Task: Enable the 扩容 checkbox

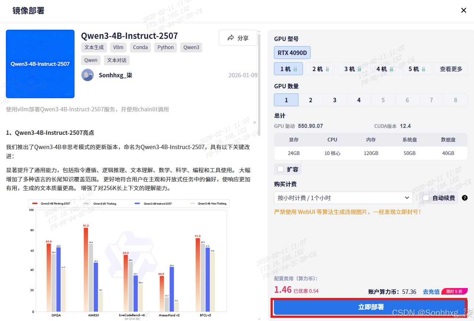Action: coord(281,169)
